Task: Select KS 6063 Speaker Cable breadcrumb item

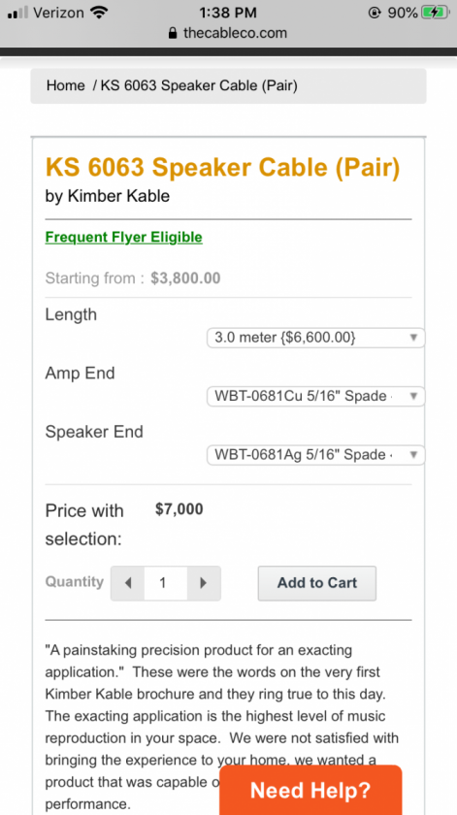Action: point(199,85)
